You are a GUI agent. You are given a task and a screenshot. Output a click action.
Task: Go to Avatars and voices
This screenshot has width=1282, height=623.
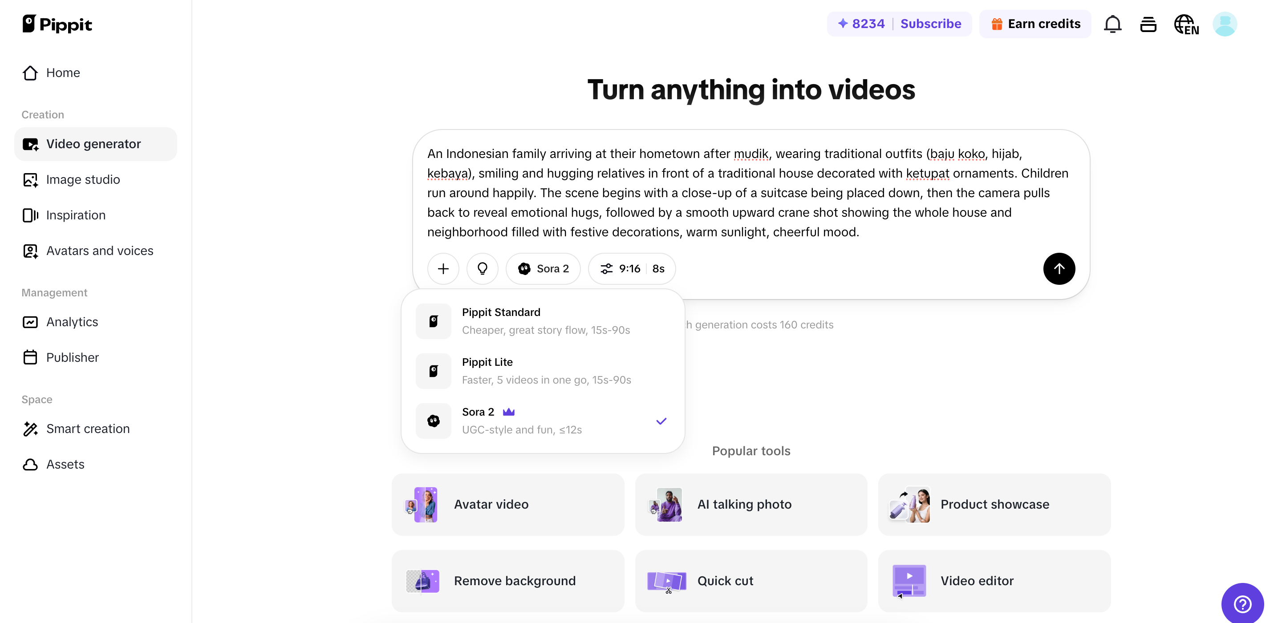pyautogui.click(x=99, y=251)
